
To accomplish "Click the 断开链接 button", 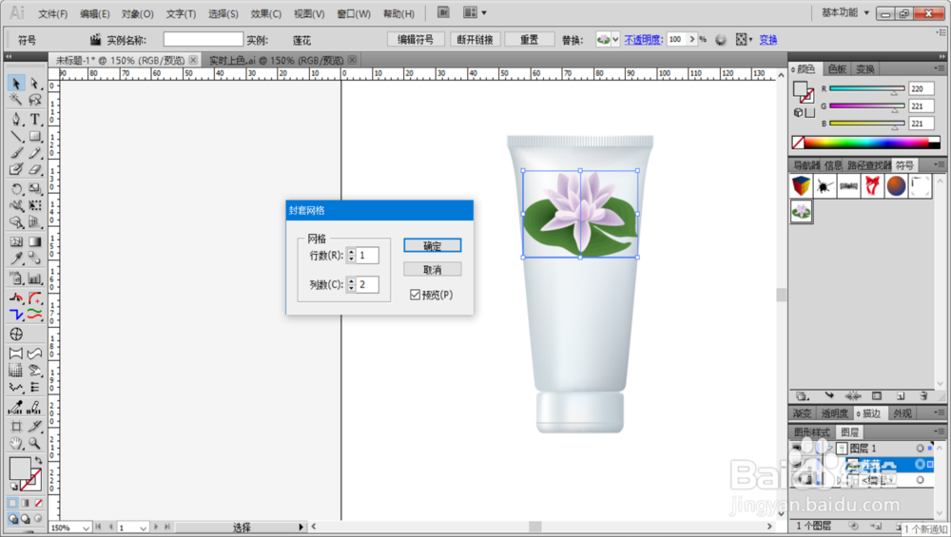I will pyautogui.click(x=475, y=39).
